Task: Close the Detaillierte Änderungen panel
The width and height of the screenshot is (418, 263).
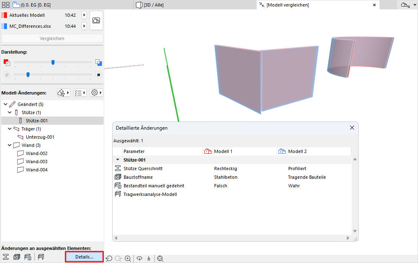Action: [352, 128]
